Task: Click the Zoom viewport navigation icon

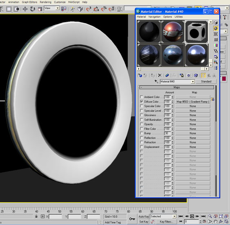Action: point(210,216)
